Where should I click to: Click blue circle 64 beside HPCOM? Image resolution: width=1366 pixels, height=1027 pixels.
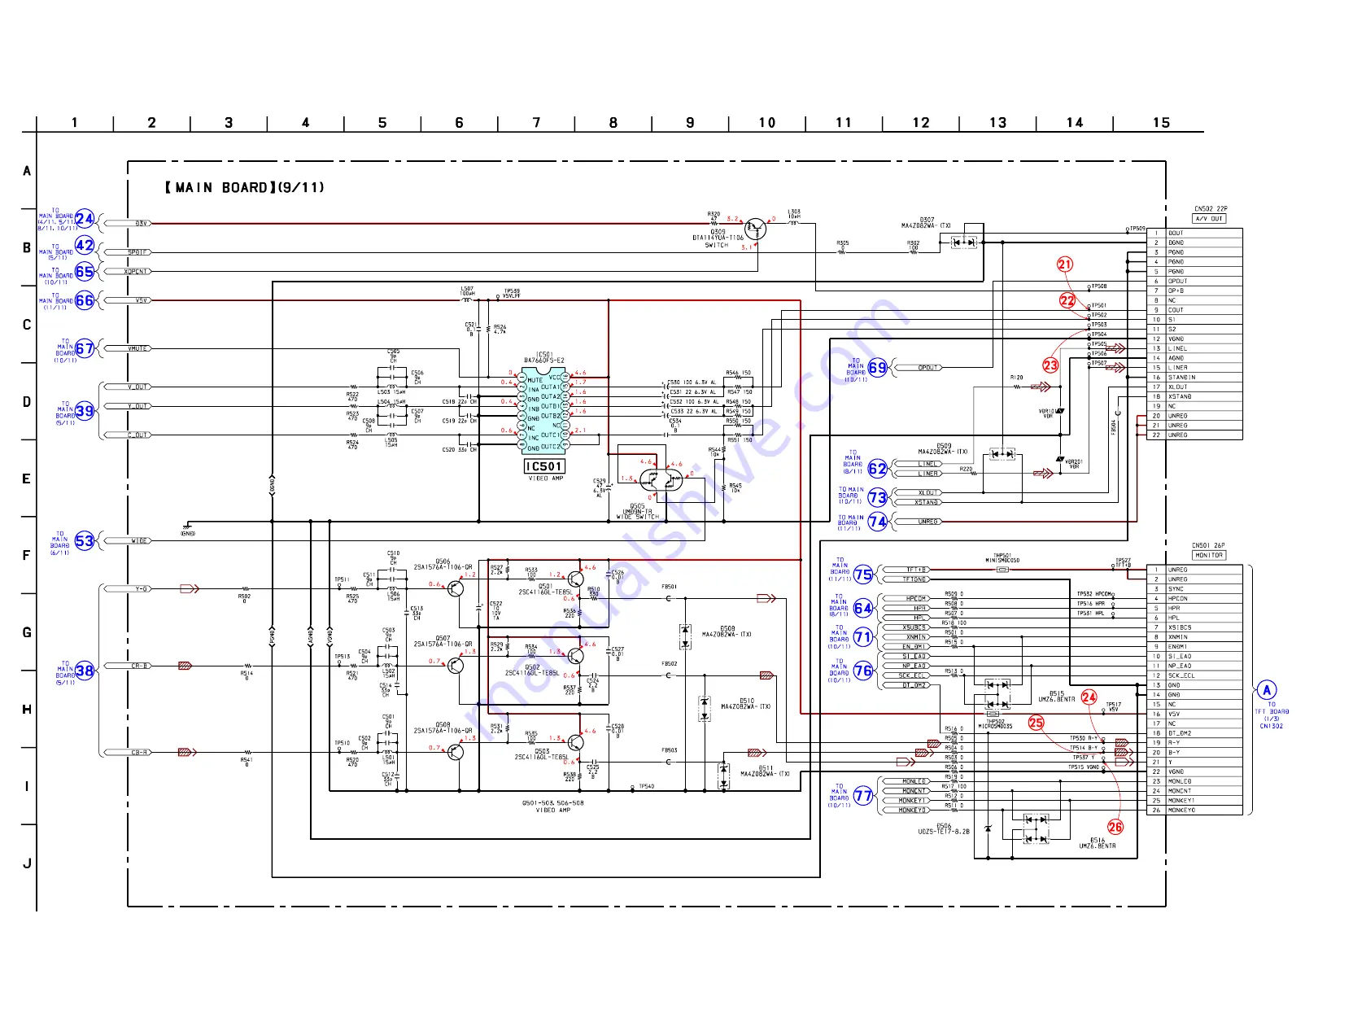[863, 608]
